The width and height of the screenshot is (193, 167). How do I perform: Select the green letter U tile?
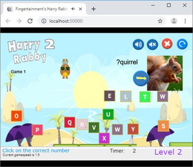click(108, 114)
